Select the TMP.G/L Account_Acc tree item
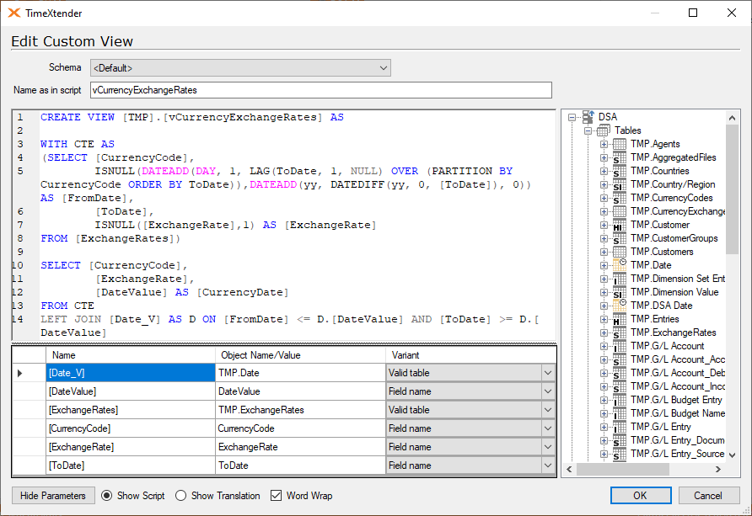Screen dimensions: 752x516 pyautogui.click(x=678, y=359)
